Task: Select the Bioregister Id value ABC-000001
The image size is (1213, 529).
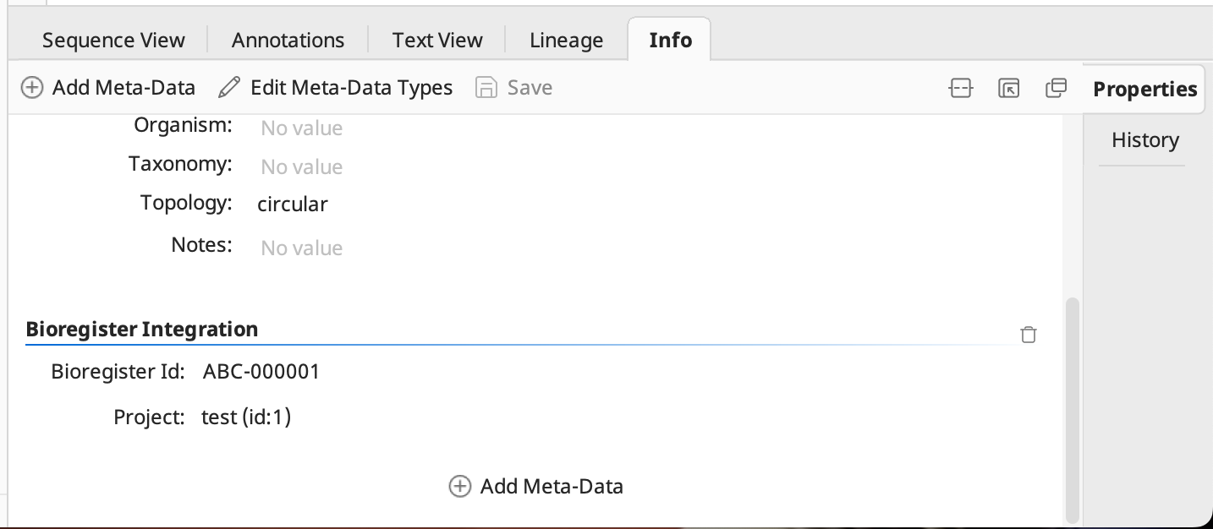Action: [261, 371]
